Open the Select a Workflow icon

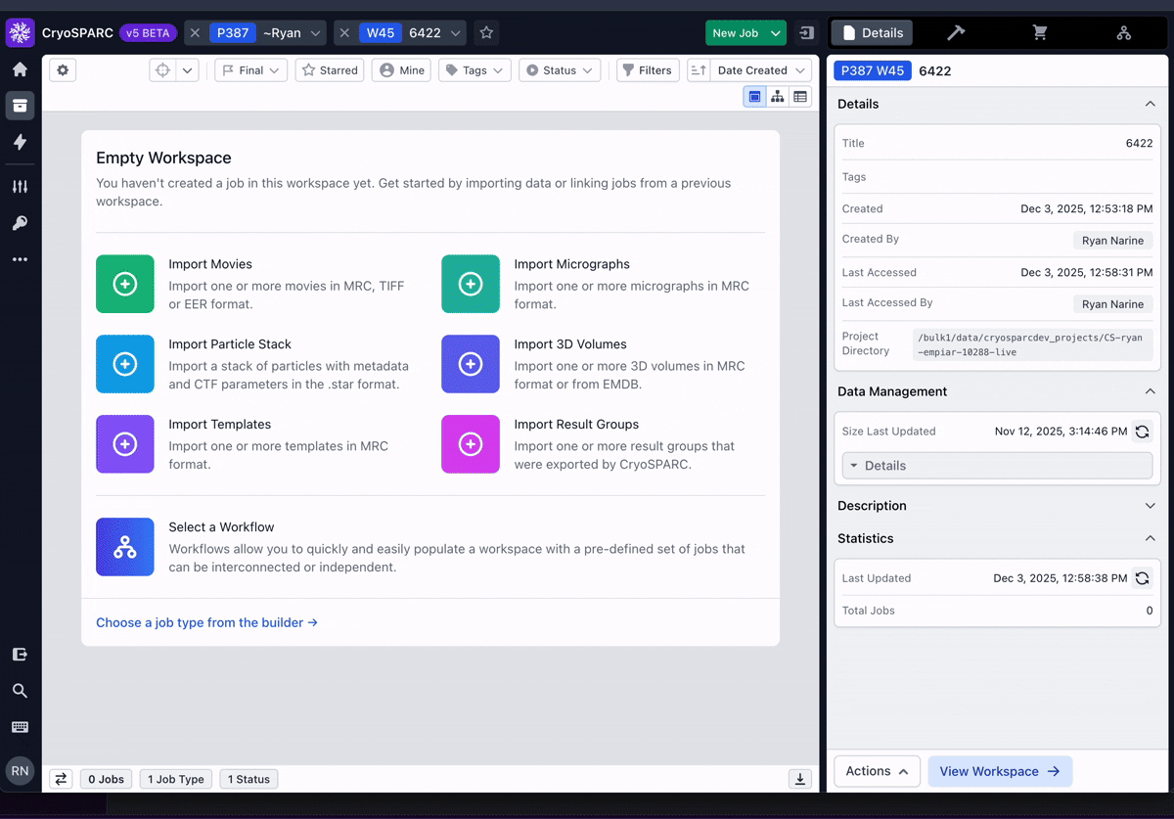tap(125, 547)
